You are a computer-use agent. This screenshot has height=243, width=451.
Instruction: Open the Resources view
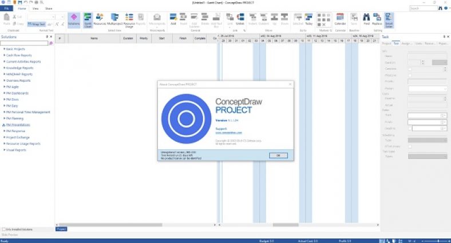pyautogui.click(x=100, y=19)
